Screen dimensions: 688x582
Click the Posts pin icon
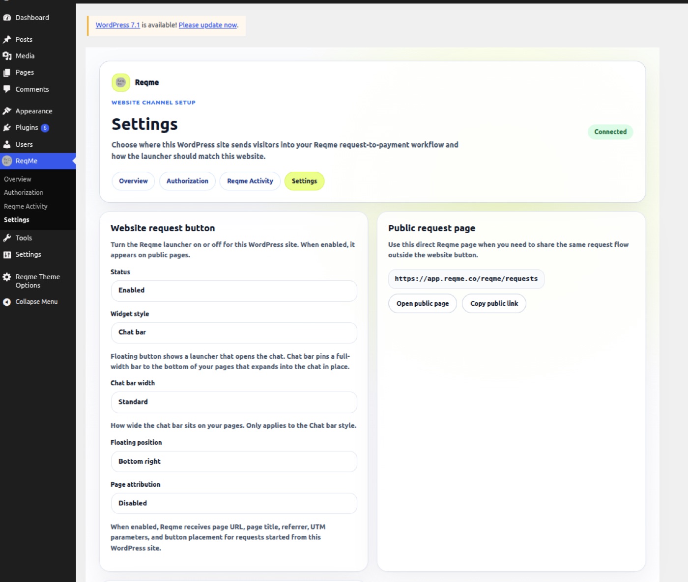[x=7, y=39]
